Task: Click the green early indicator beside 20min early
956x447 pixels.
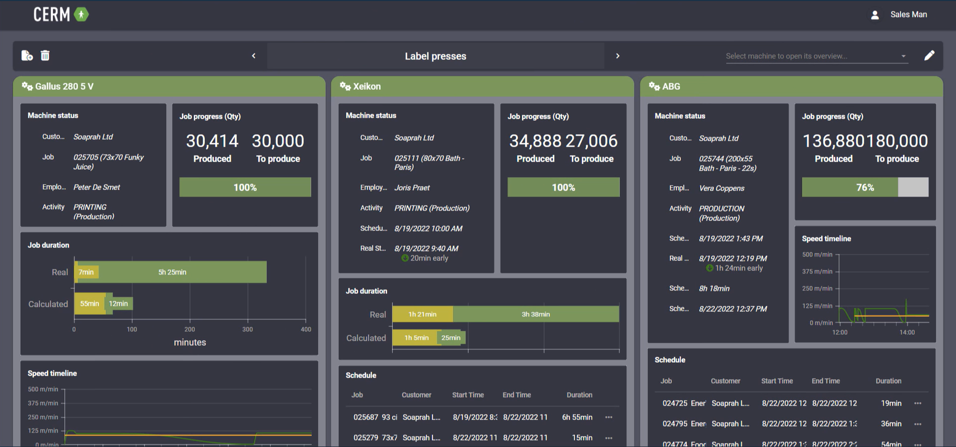Action: tap(405, 258)
